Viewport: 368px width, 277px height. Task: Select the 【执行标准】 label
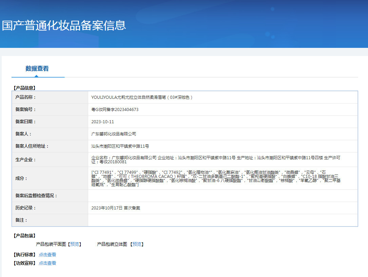pos(24,255)
